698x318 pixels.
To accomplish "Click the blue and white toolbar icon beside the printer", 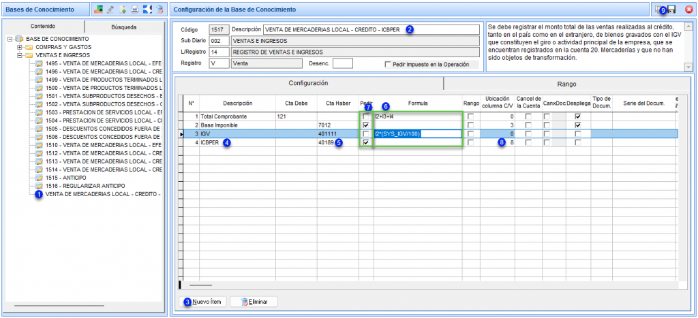I will (x=148, y=9).
